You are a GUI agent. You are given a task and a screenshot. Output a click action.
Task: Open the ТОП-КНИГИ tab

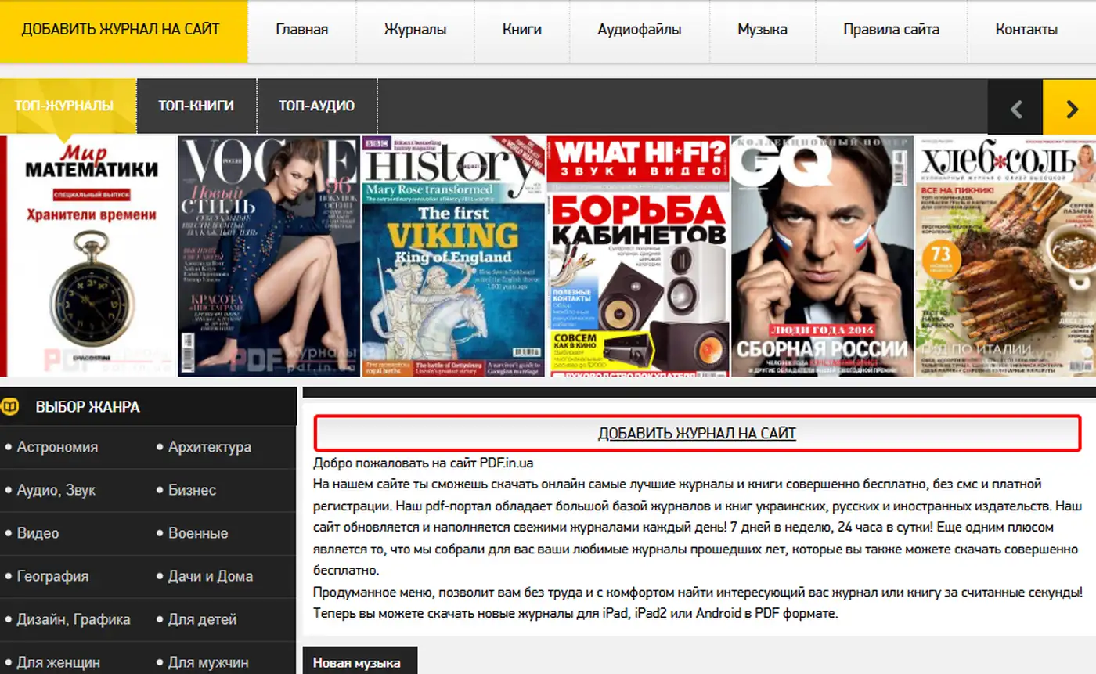click(195, 106)
